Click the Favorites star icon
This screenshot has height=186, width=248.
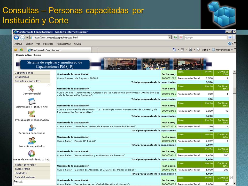pyautogui.click(x=16, y=50)
